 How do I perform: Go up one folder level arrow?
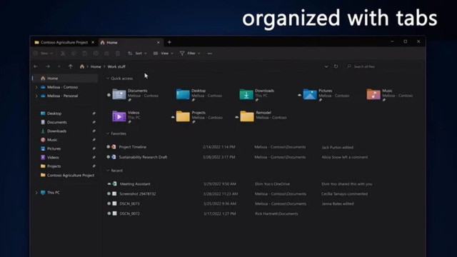71,66
